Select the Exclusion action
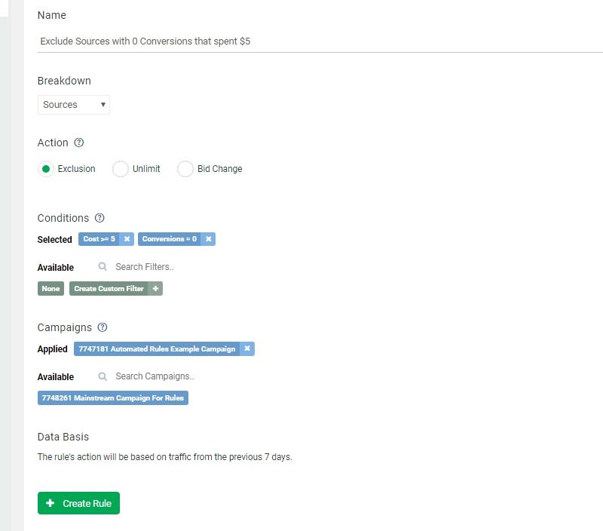The width and height of the screenshot is (603, 531). tap(47, 169)
